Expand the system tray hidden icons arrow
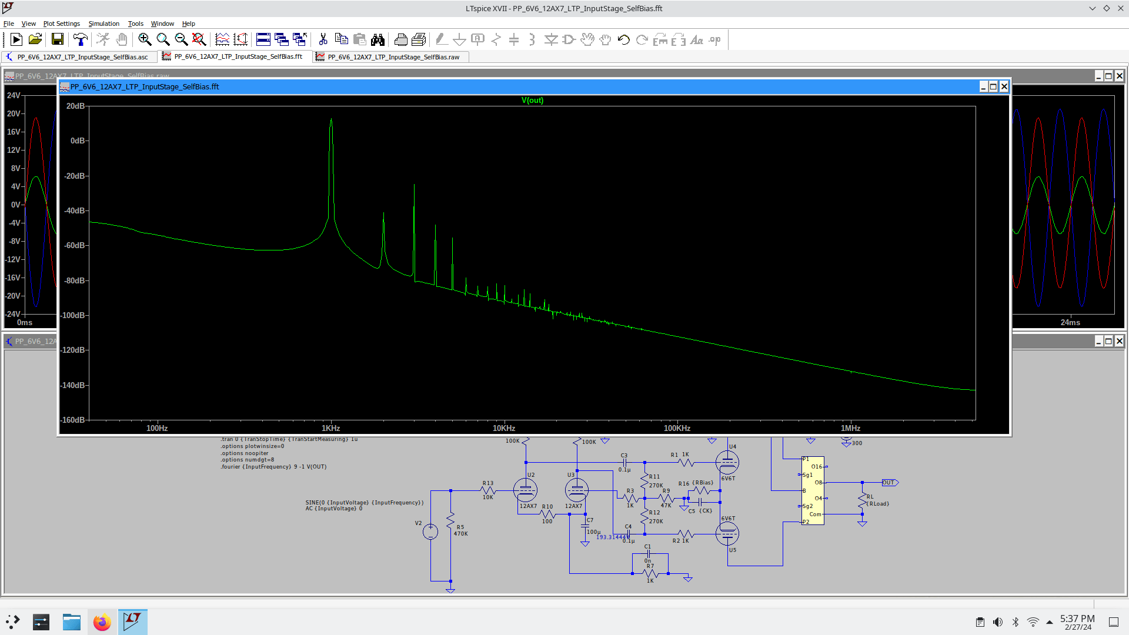 (1050, 622)
